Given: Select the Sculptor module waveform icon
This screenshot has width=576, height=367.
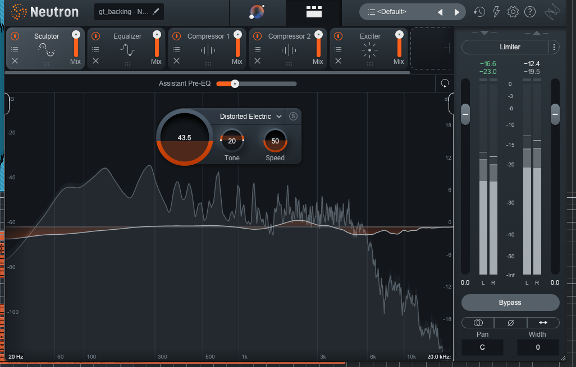Looking at the screenshot, I should (47, 49).
